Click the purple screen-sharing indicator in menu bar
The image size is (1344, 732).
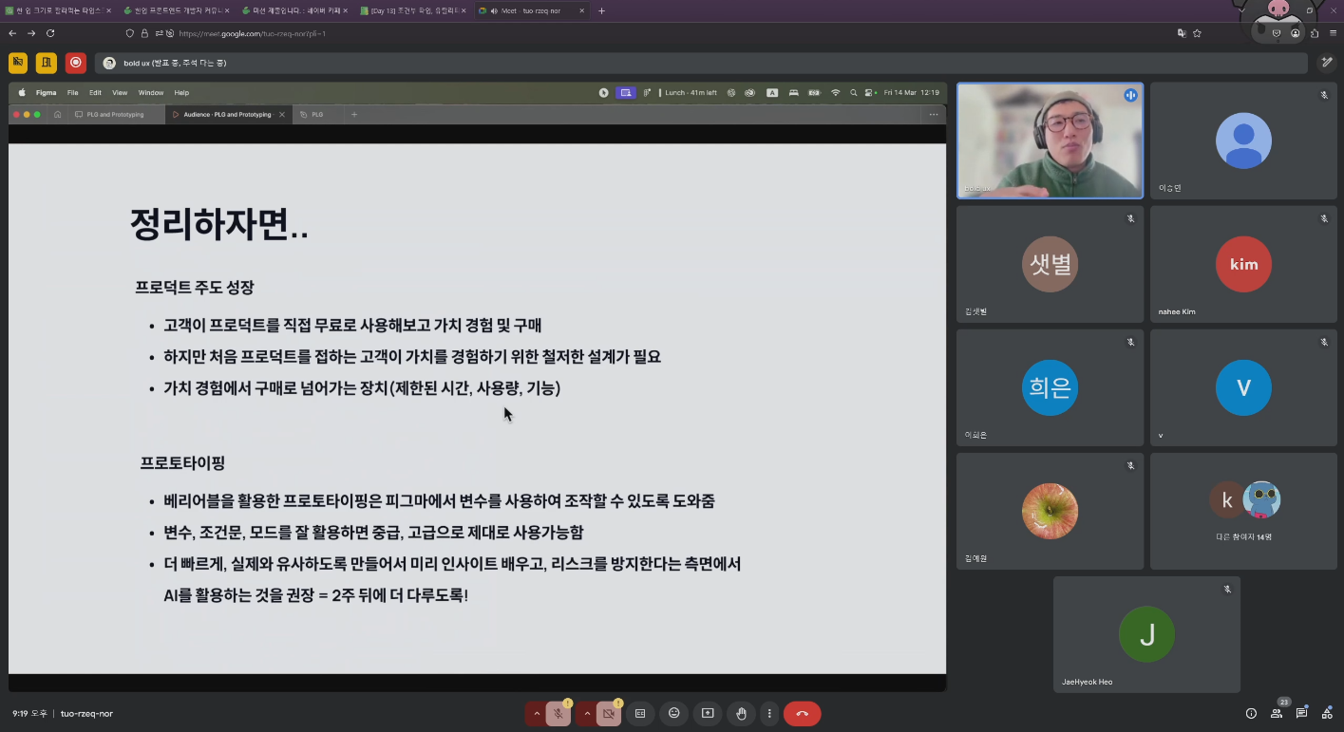coord(625,92)
